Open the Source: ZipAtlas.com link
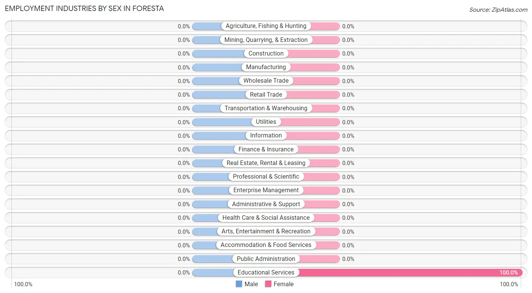The width and height of the screenshot is (532, 293). [498, 10]
